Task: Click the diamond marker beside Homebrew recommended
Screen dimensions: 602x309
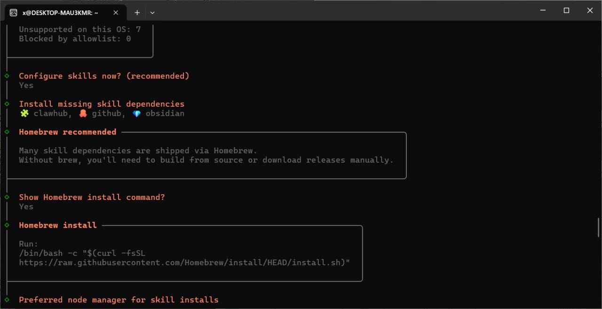Action: [x=7, y=132]
